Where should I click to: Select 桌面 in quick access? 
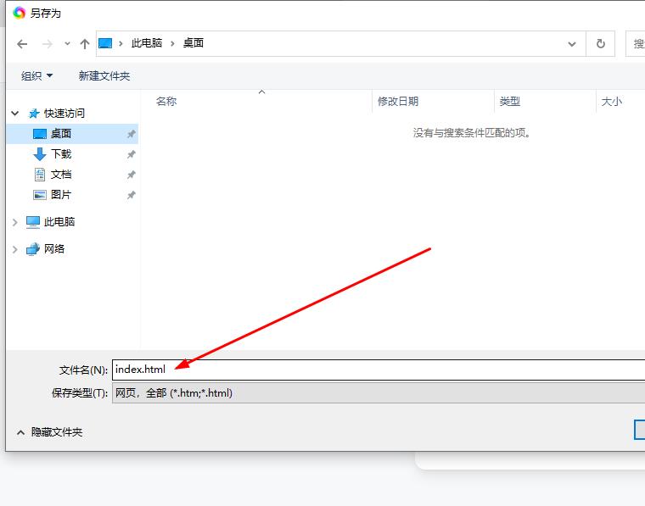61,134
